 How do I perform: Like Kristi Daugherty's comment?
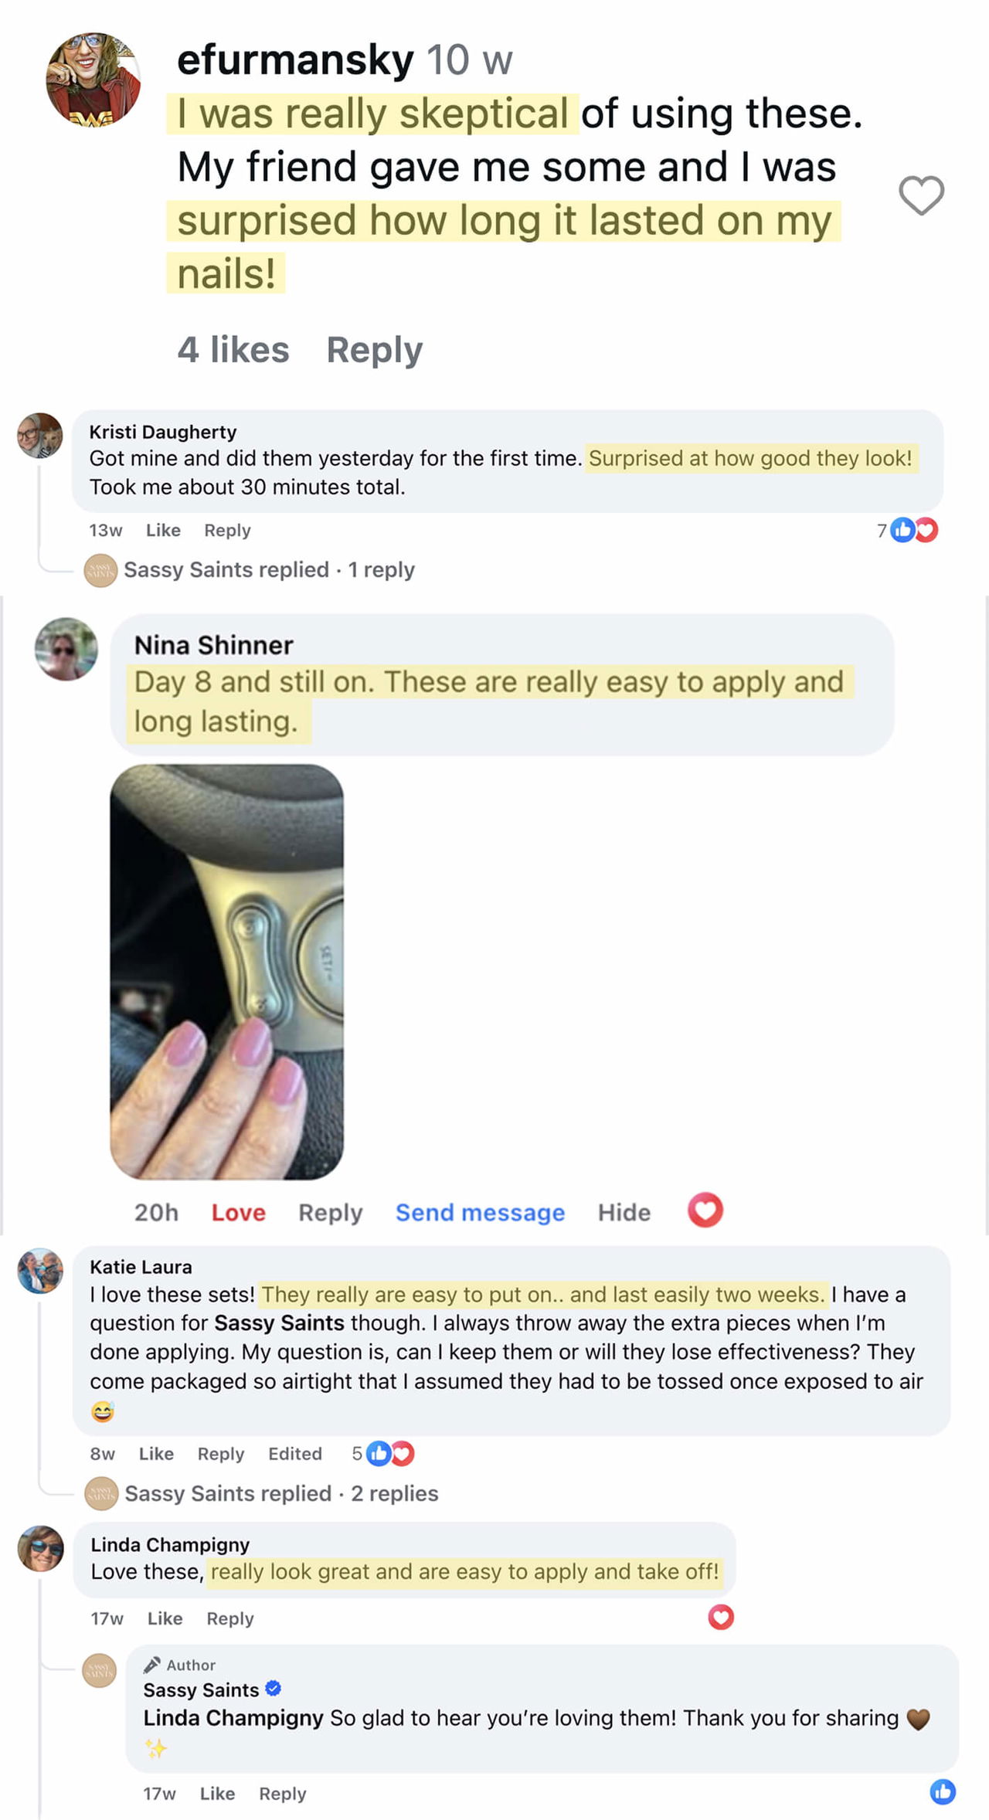163,530
